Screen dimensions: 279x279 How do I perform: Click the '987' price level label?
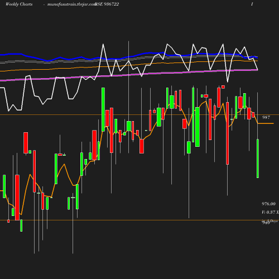coord(266,117)
